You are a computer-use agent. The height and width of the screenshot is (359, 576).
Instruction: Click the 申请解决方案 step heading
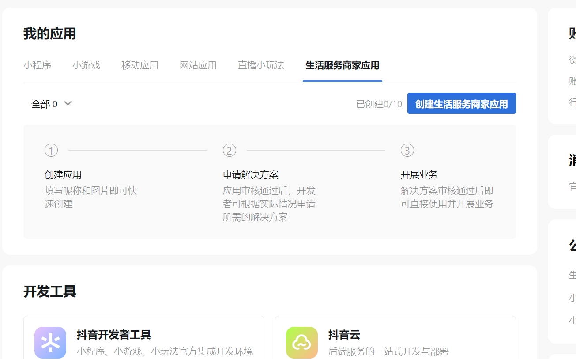tap(251, 175)
